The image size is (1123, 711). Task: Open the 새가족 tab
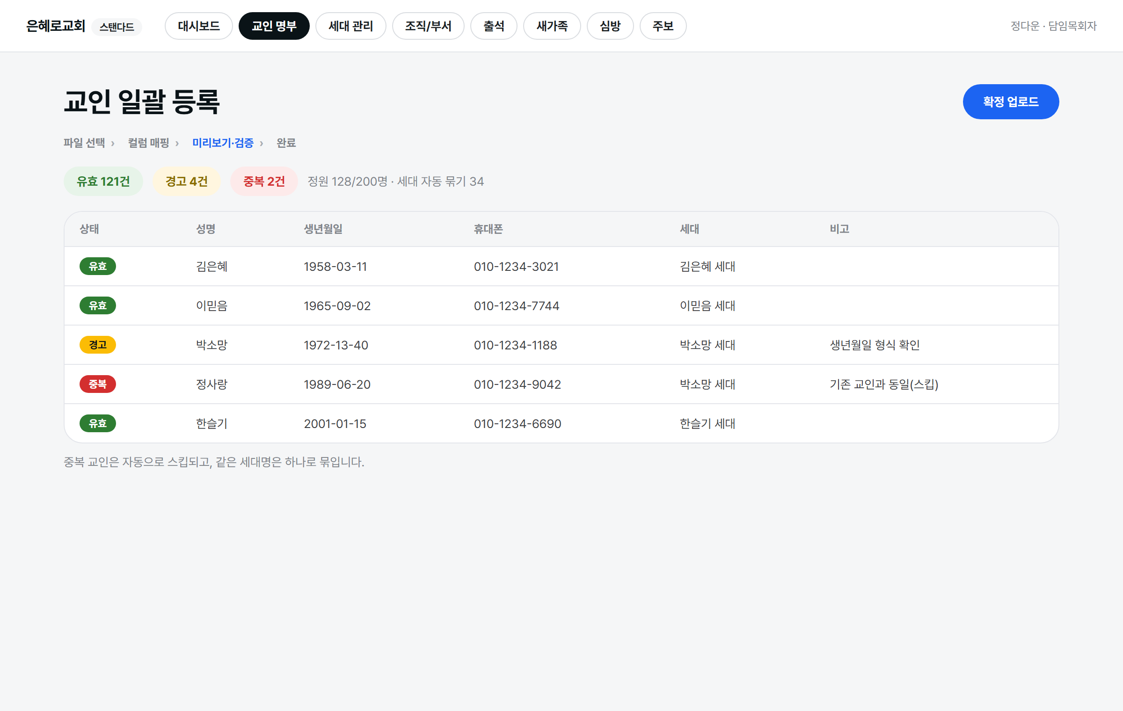pos(552,26)
